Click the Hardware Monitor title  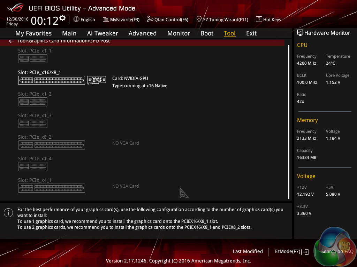pyautogui.click(x=327, y=33)
